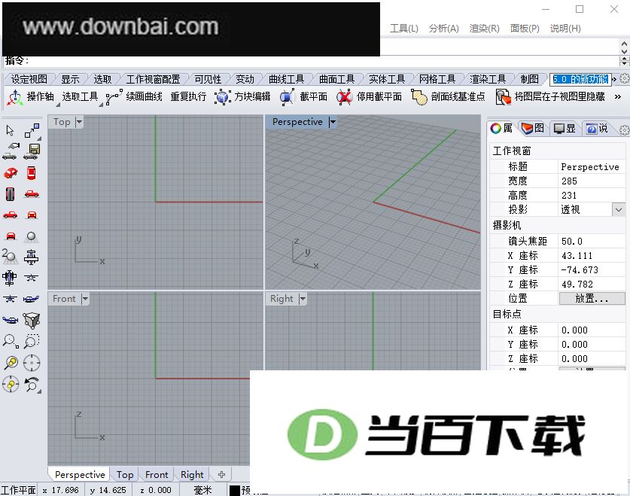Screen dimensions: 630x496
Task: Click the grey crosshair target icon
Action: point(32,363)
